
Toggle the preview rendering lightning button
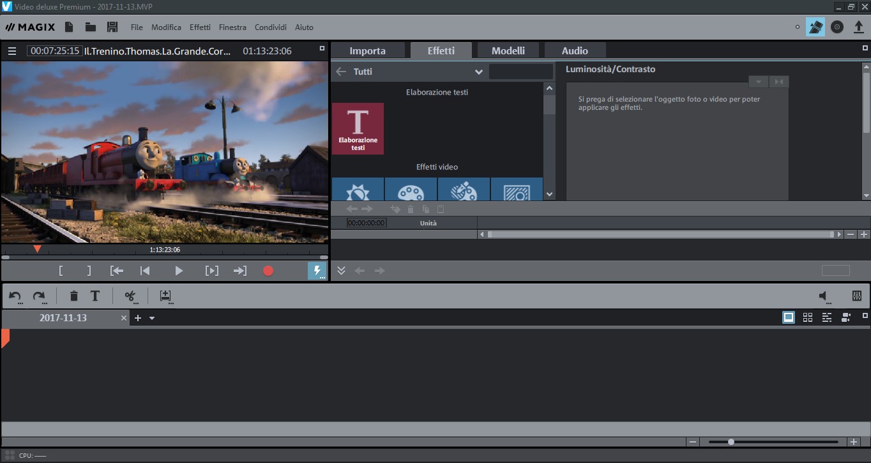(x=317, y=271)
